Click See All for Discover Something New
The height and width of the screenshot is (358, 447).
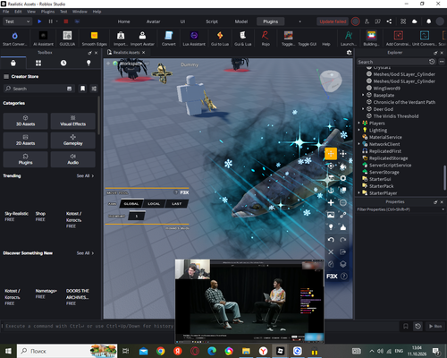pos(85,253)
